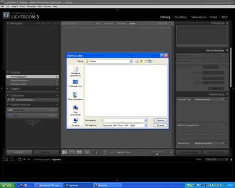Open Publish Services plus menu

click(x=57, y=104)
